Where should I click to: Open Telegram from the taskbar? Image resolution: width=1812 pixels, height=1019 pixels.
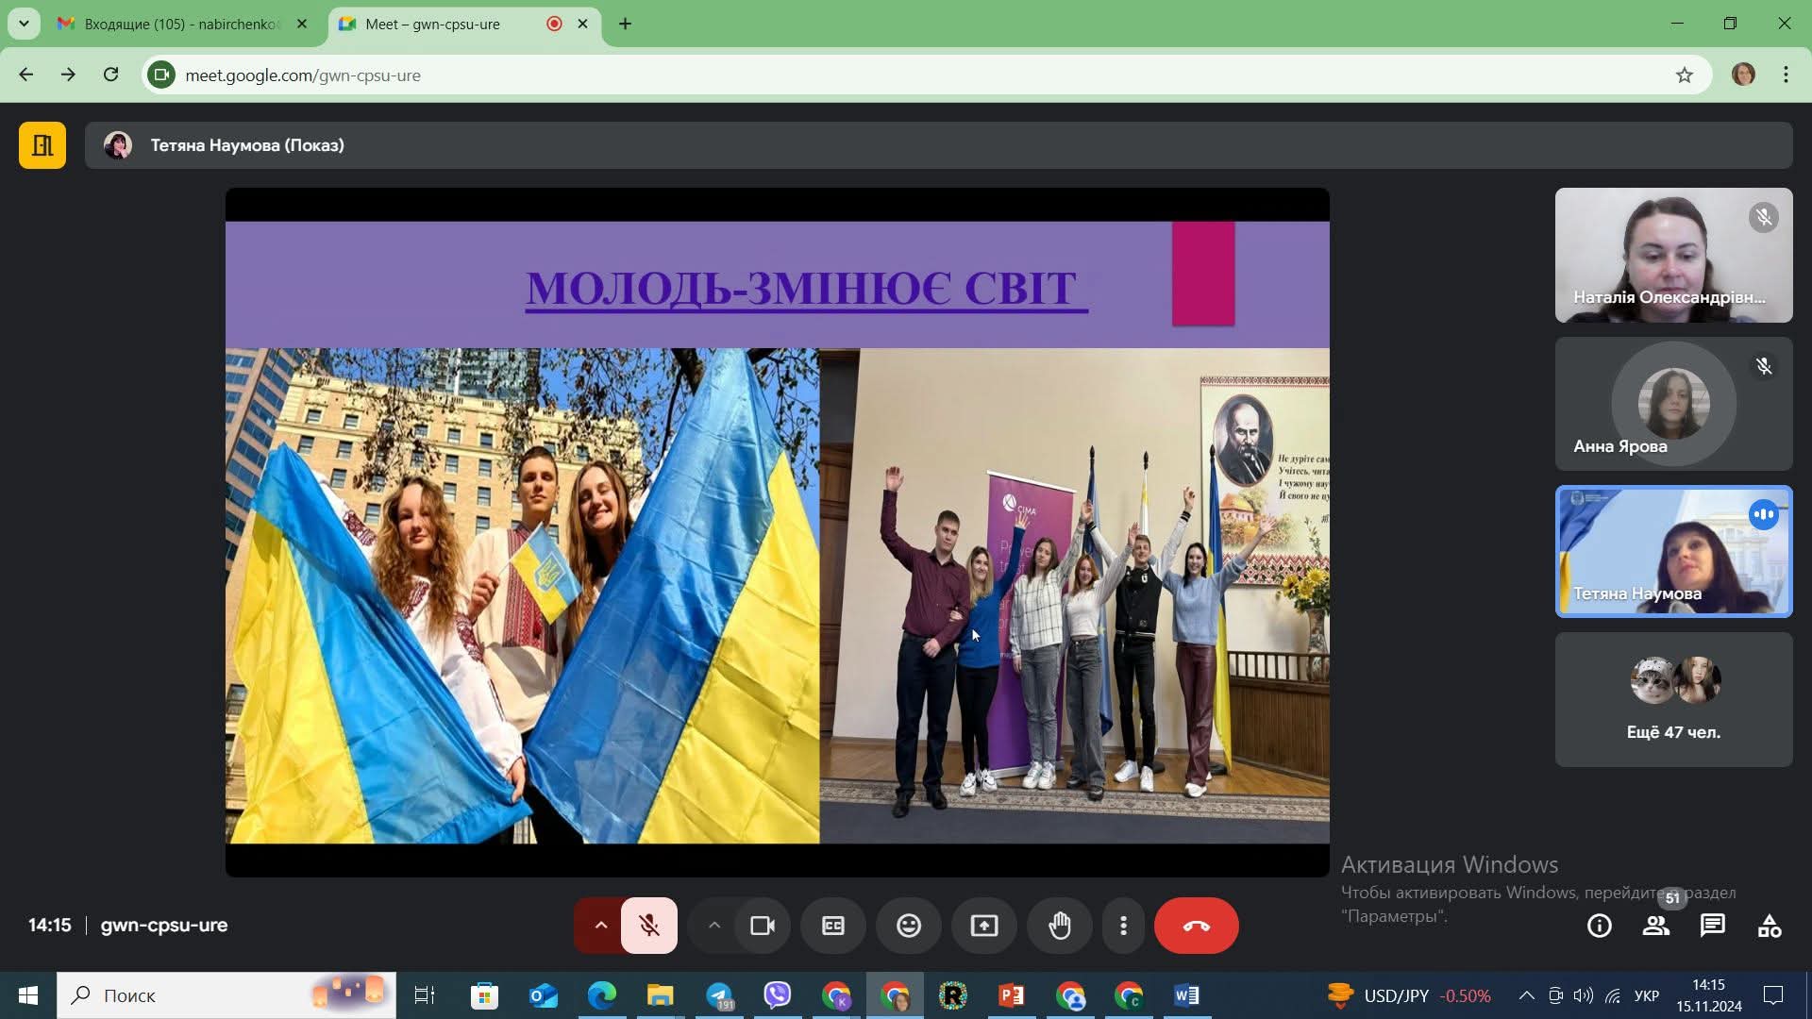(x=720, y=995)
